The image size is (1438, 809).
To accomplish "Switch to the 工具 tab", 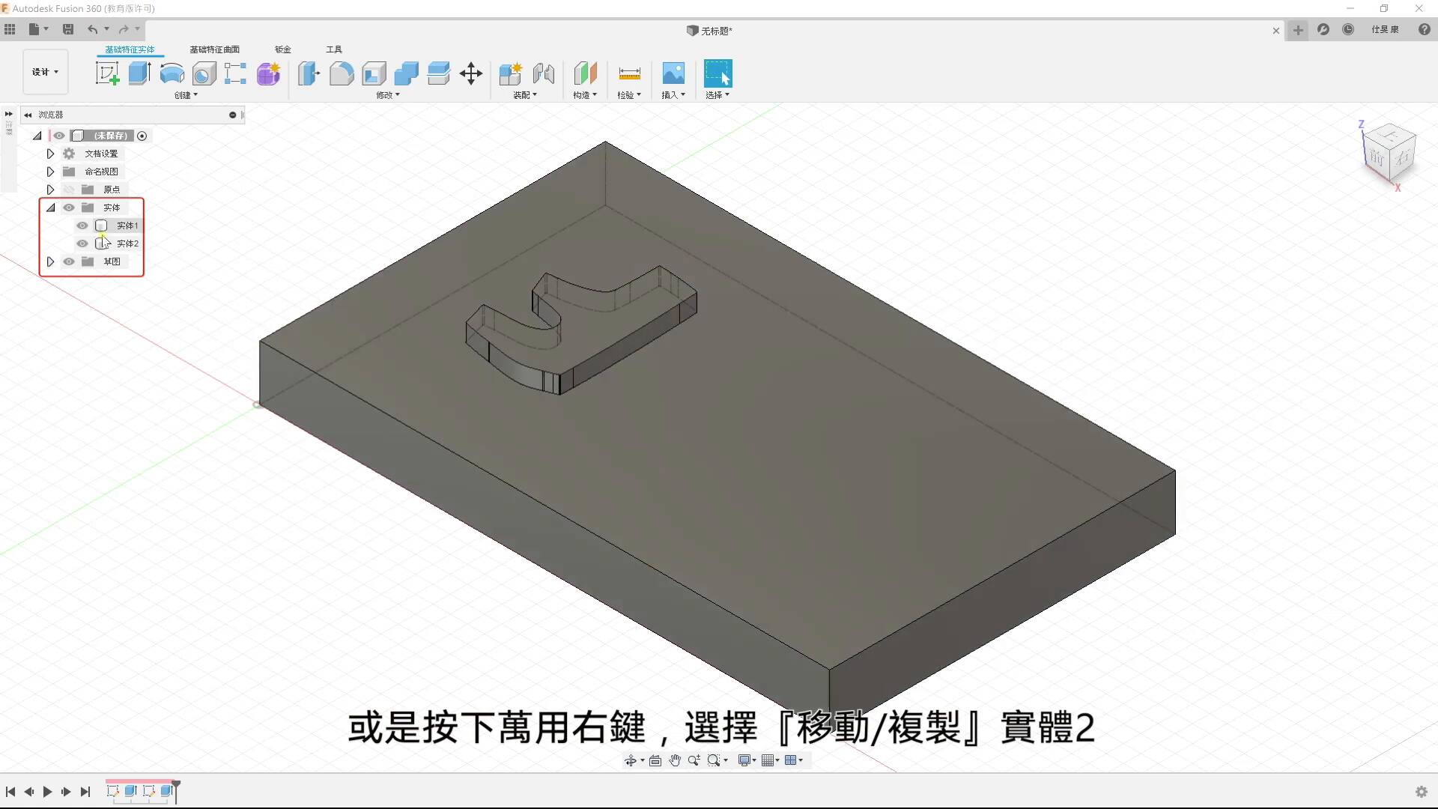I will pyautogui.click(x=334, y=49).
